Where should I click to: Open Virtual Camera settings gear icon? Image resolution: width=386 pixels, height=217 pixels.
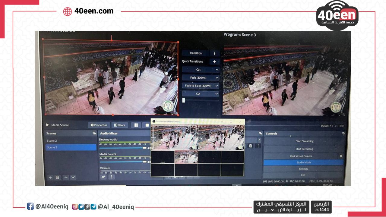coord(341,156)
